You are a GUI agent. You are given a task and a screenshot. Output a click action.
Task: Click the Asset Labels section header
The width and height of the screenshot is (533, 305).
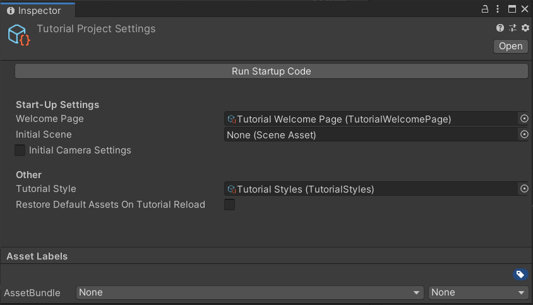click(x=37, y=256)
